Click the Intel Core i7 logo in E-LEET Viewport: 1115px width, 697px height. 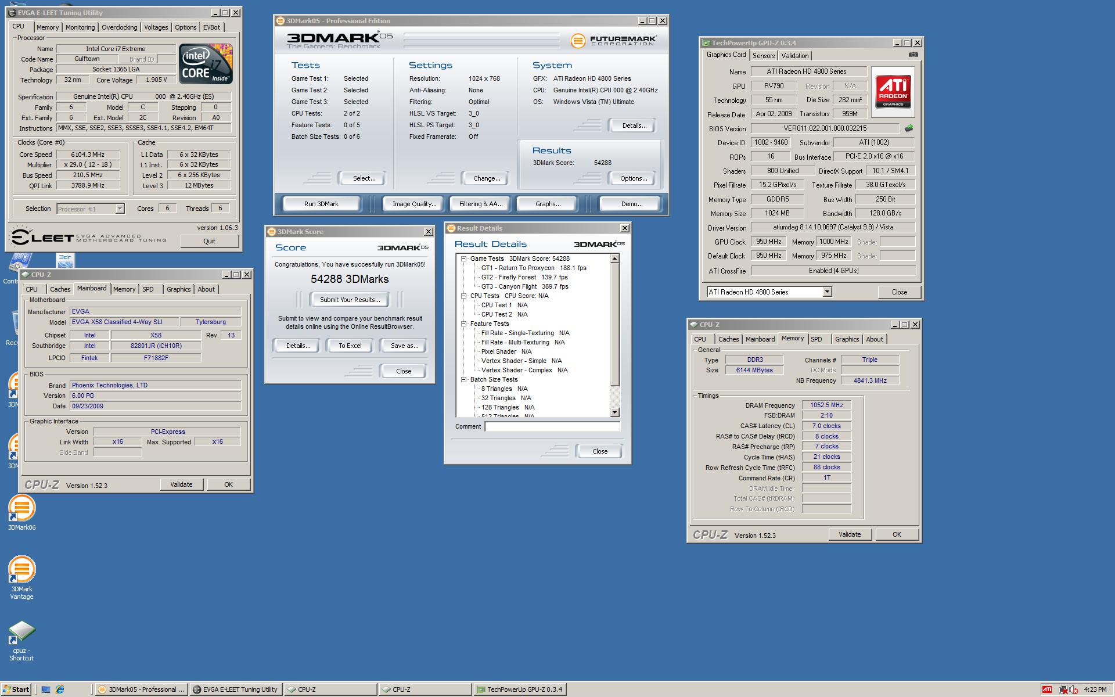point(206,63)
